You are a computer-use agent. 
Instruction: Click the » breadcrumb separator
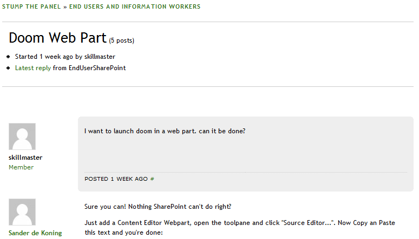click(64, 6)
